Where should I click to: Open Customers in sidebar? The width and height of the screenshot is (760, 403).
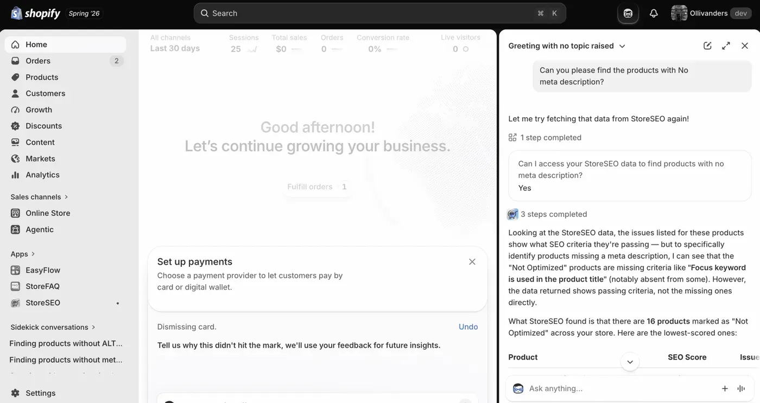[x=65, y=93]
